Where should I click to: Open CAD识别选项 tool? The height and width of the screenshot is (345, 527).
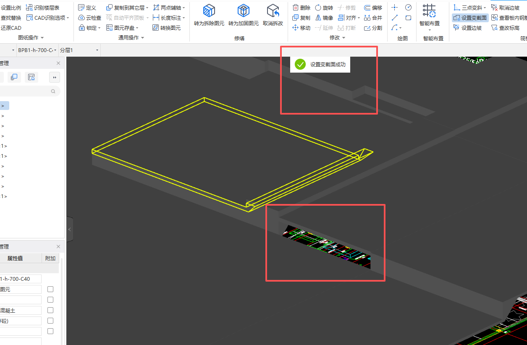point(47,18)
